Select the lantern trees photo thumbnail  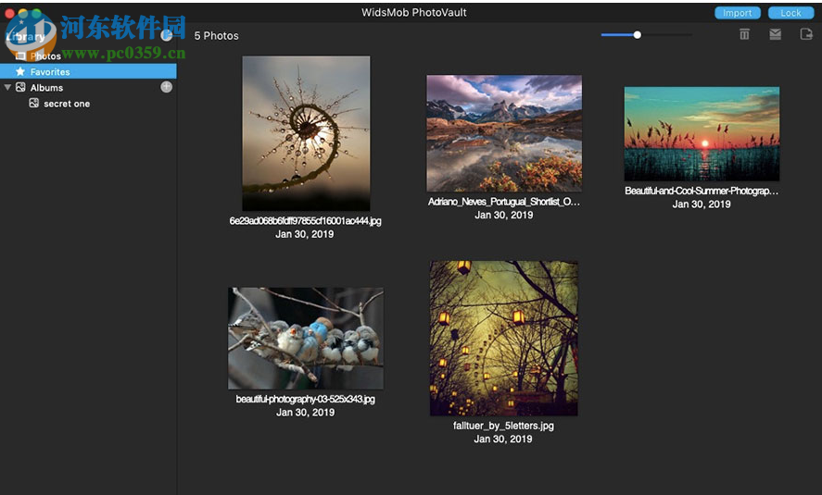click(504, 339)
